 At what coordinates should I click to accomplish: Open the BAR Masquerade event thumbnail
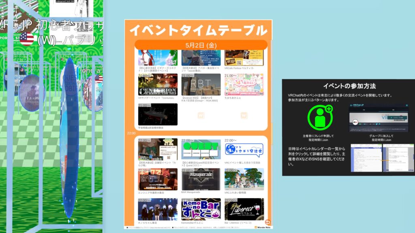click(x=201, y=179)
